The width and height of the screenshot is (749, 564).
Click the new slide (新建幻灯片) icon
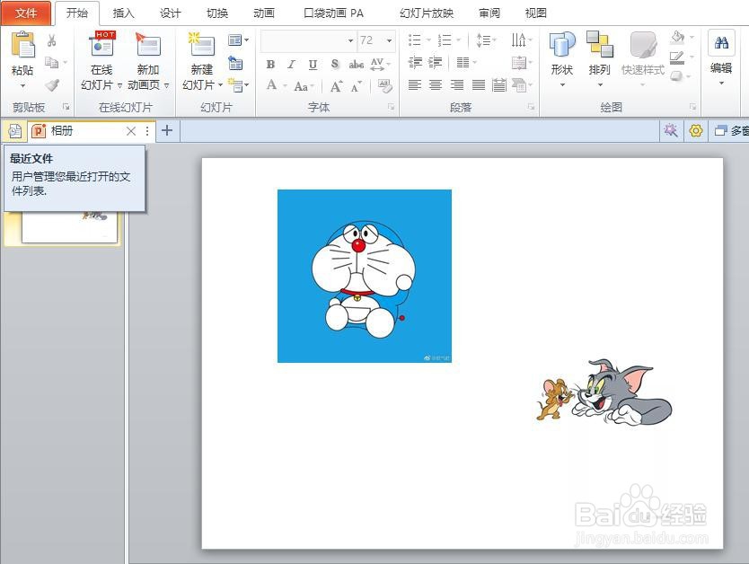[201, 44]
